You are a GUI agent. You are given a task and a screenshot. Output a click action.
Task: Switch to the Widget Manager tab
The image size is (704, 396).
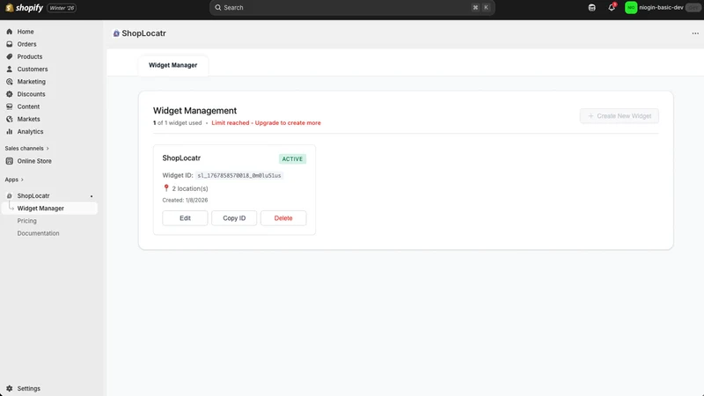point(172,65)
